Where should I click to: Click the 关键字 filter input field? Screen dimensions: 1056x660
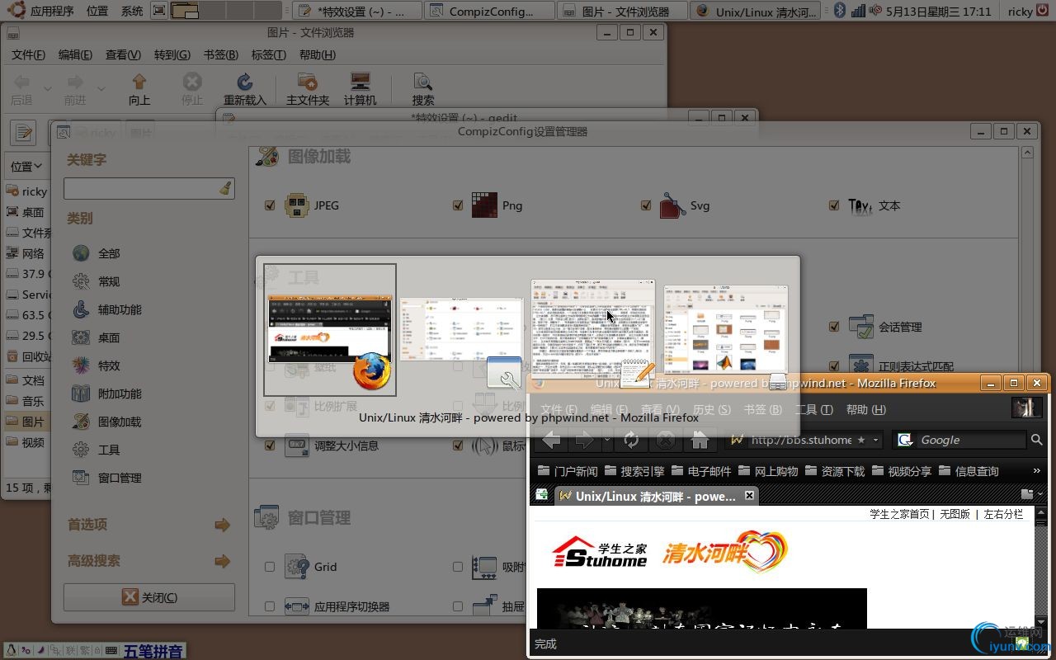140,188
